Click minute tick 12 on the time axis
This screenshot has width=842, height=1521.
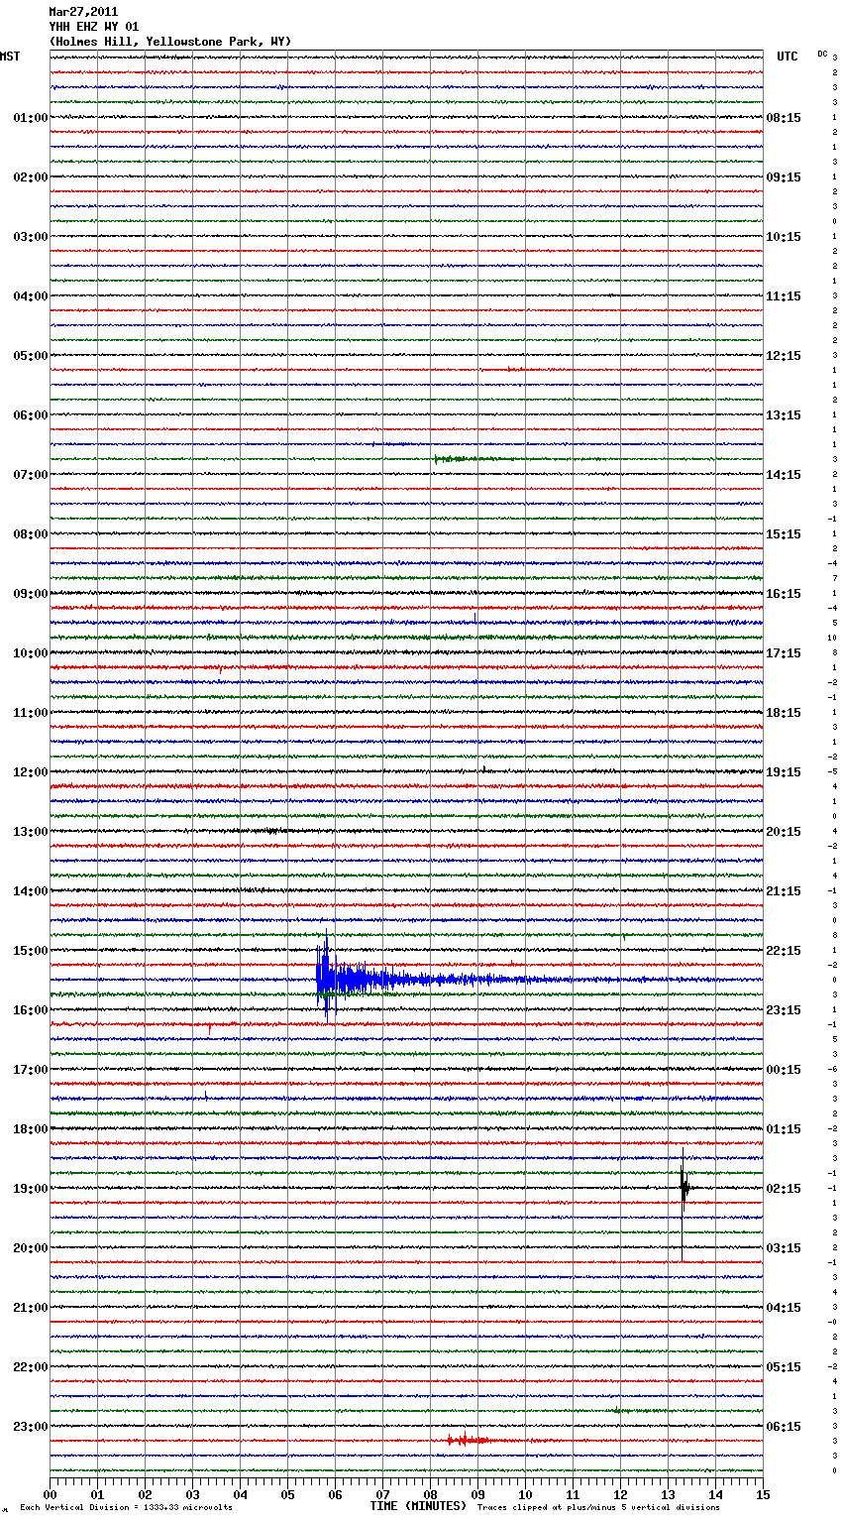pos(620,1495)
